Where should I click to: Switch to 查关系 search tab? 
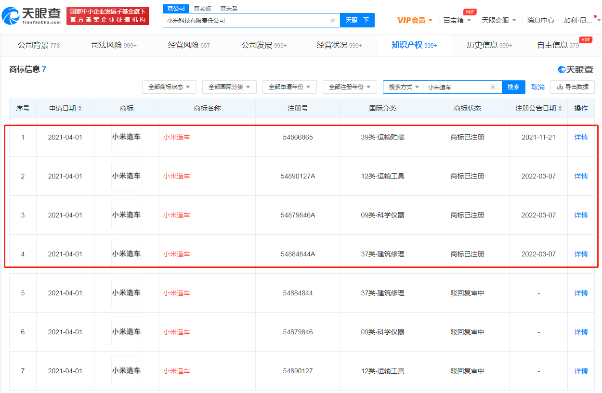(x=229, y=9)
